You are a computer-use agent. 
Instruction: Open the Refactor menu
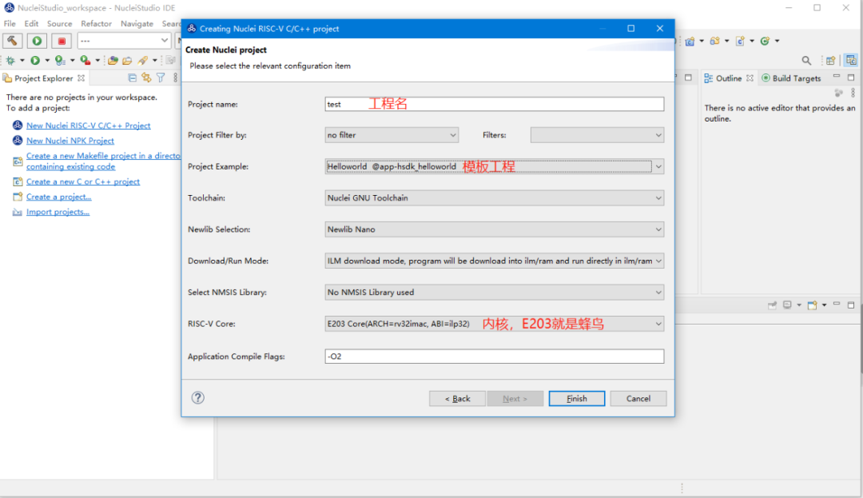coord(97,24)
